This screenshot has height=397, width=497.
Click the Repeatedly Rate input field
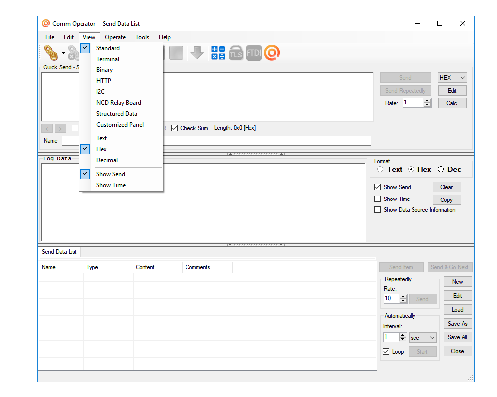392,299
